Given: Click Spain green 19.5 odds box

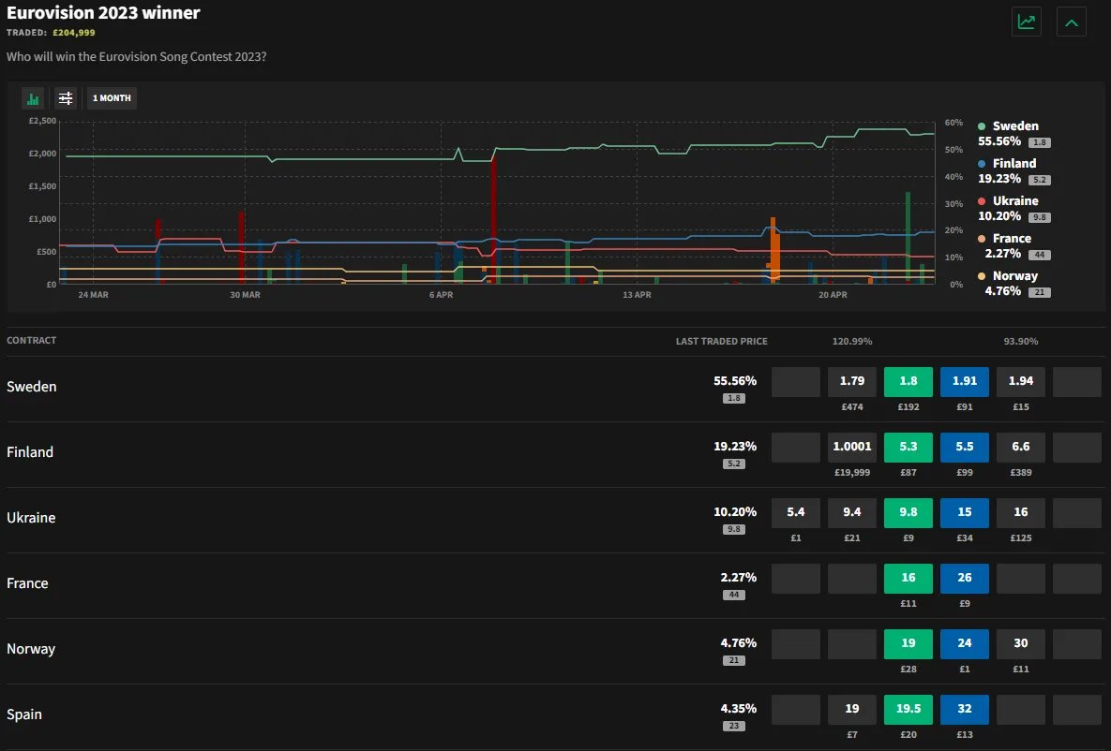Looking at the screenshot, I should point(908,710).
